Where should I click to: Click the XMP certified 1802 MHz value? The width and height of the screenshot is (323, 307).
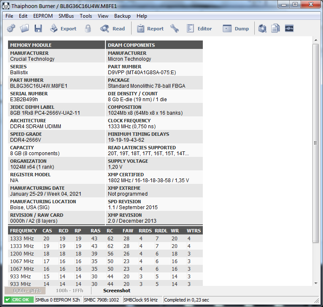point(148,180)
